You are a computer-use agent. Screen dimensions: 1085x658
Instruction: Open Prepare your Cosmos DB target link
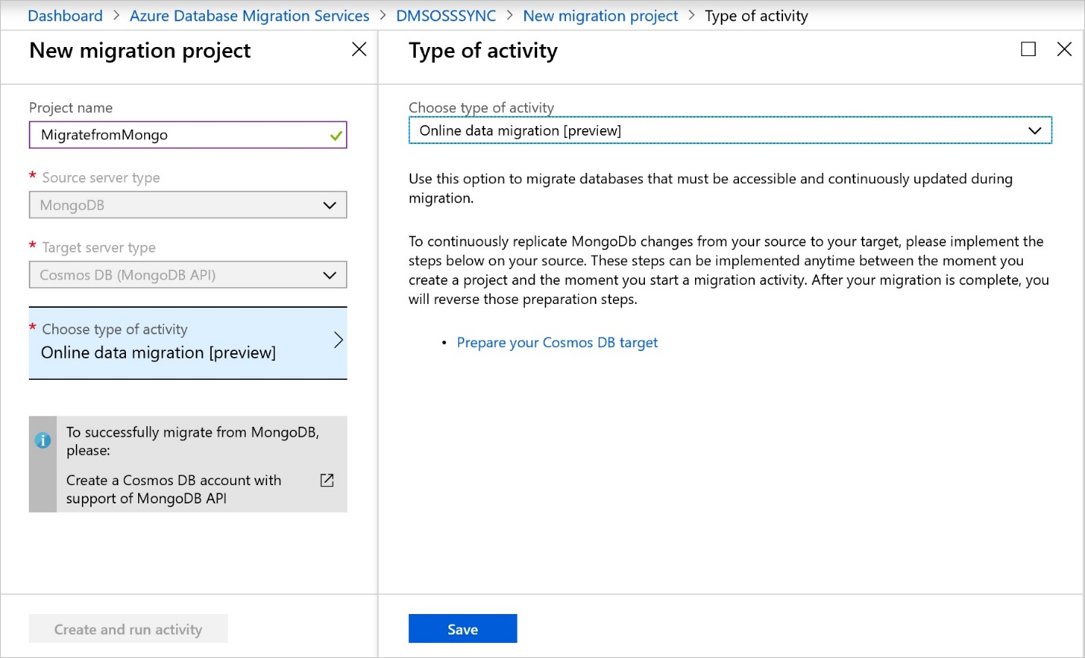(557, 343)
